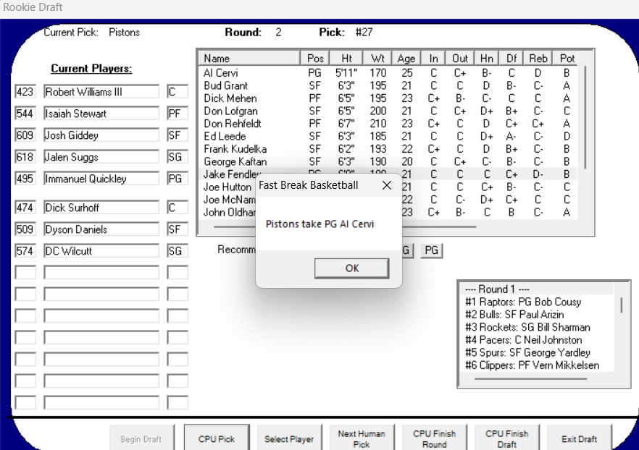This screenshot has width=639, height=450.
Task: Click the Isaiah Stewart name field
Action: [101, 114]
